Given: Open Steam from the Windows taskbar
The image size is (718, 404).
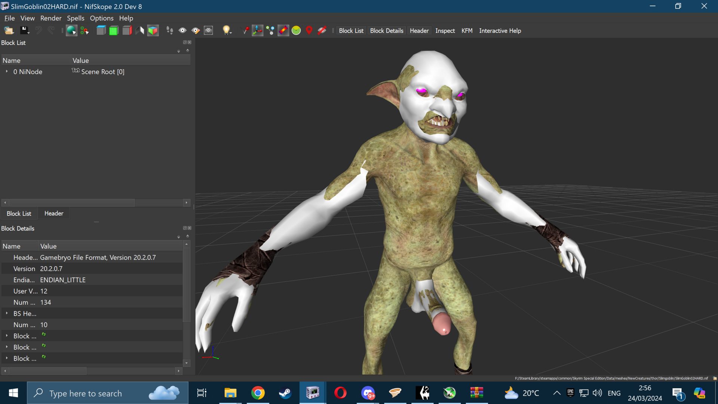Looking at the screenshot, I should pyautogui.click(x=285, y=393).
